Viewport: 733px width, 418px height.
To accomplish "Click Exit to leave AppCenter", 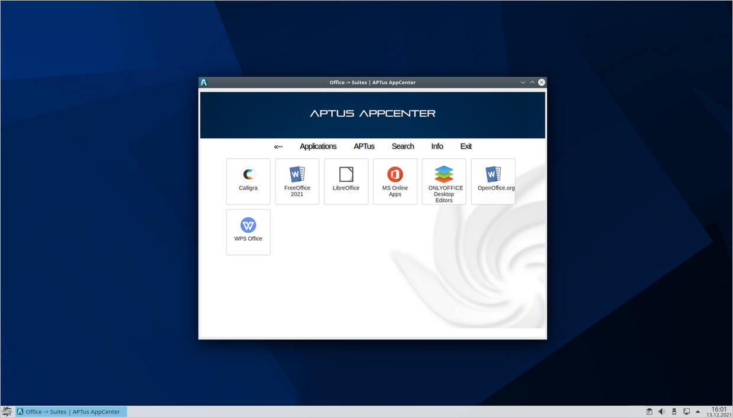I will (x=466, y=146).
